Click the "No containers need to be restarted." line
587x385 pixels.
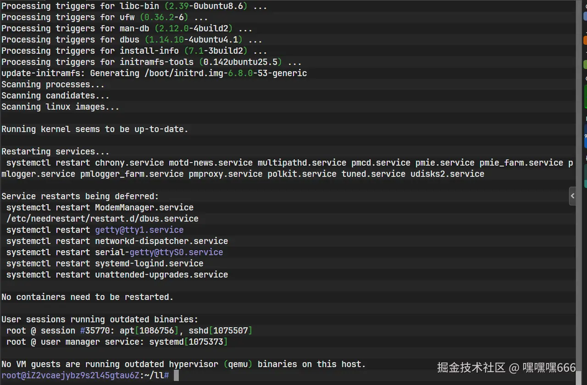click(x=88, y=297)
